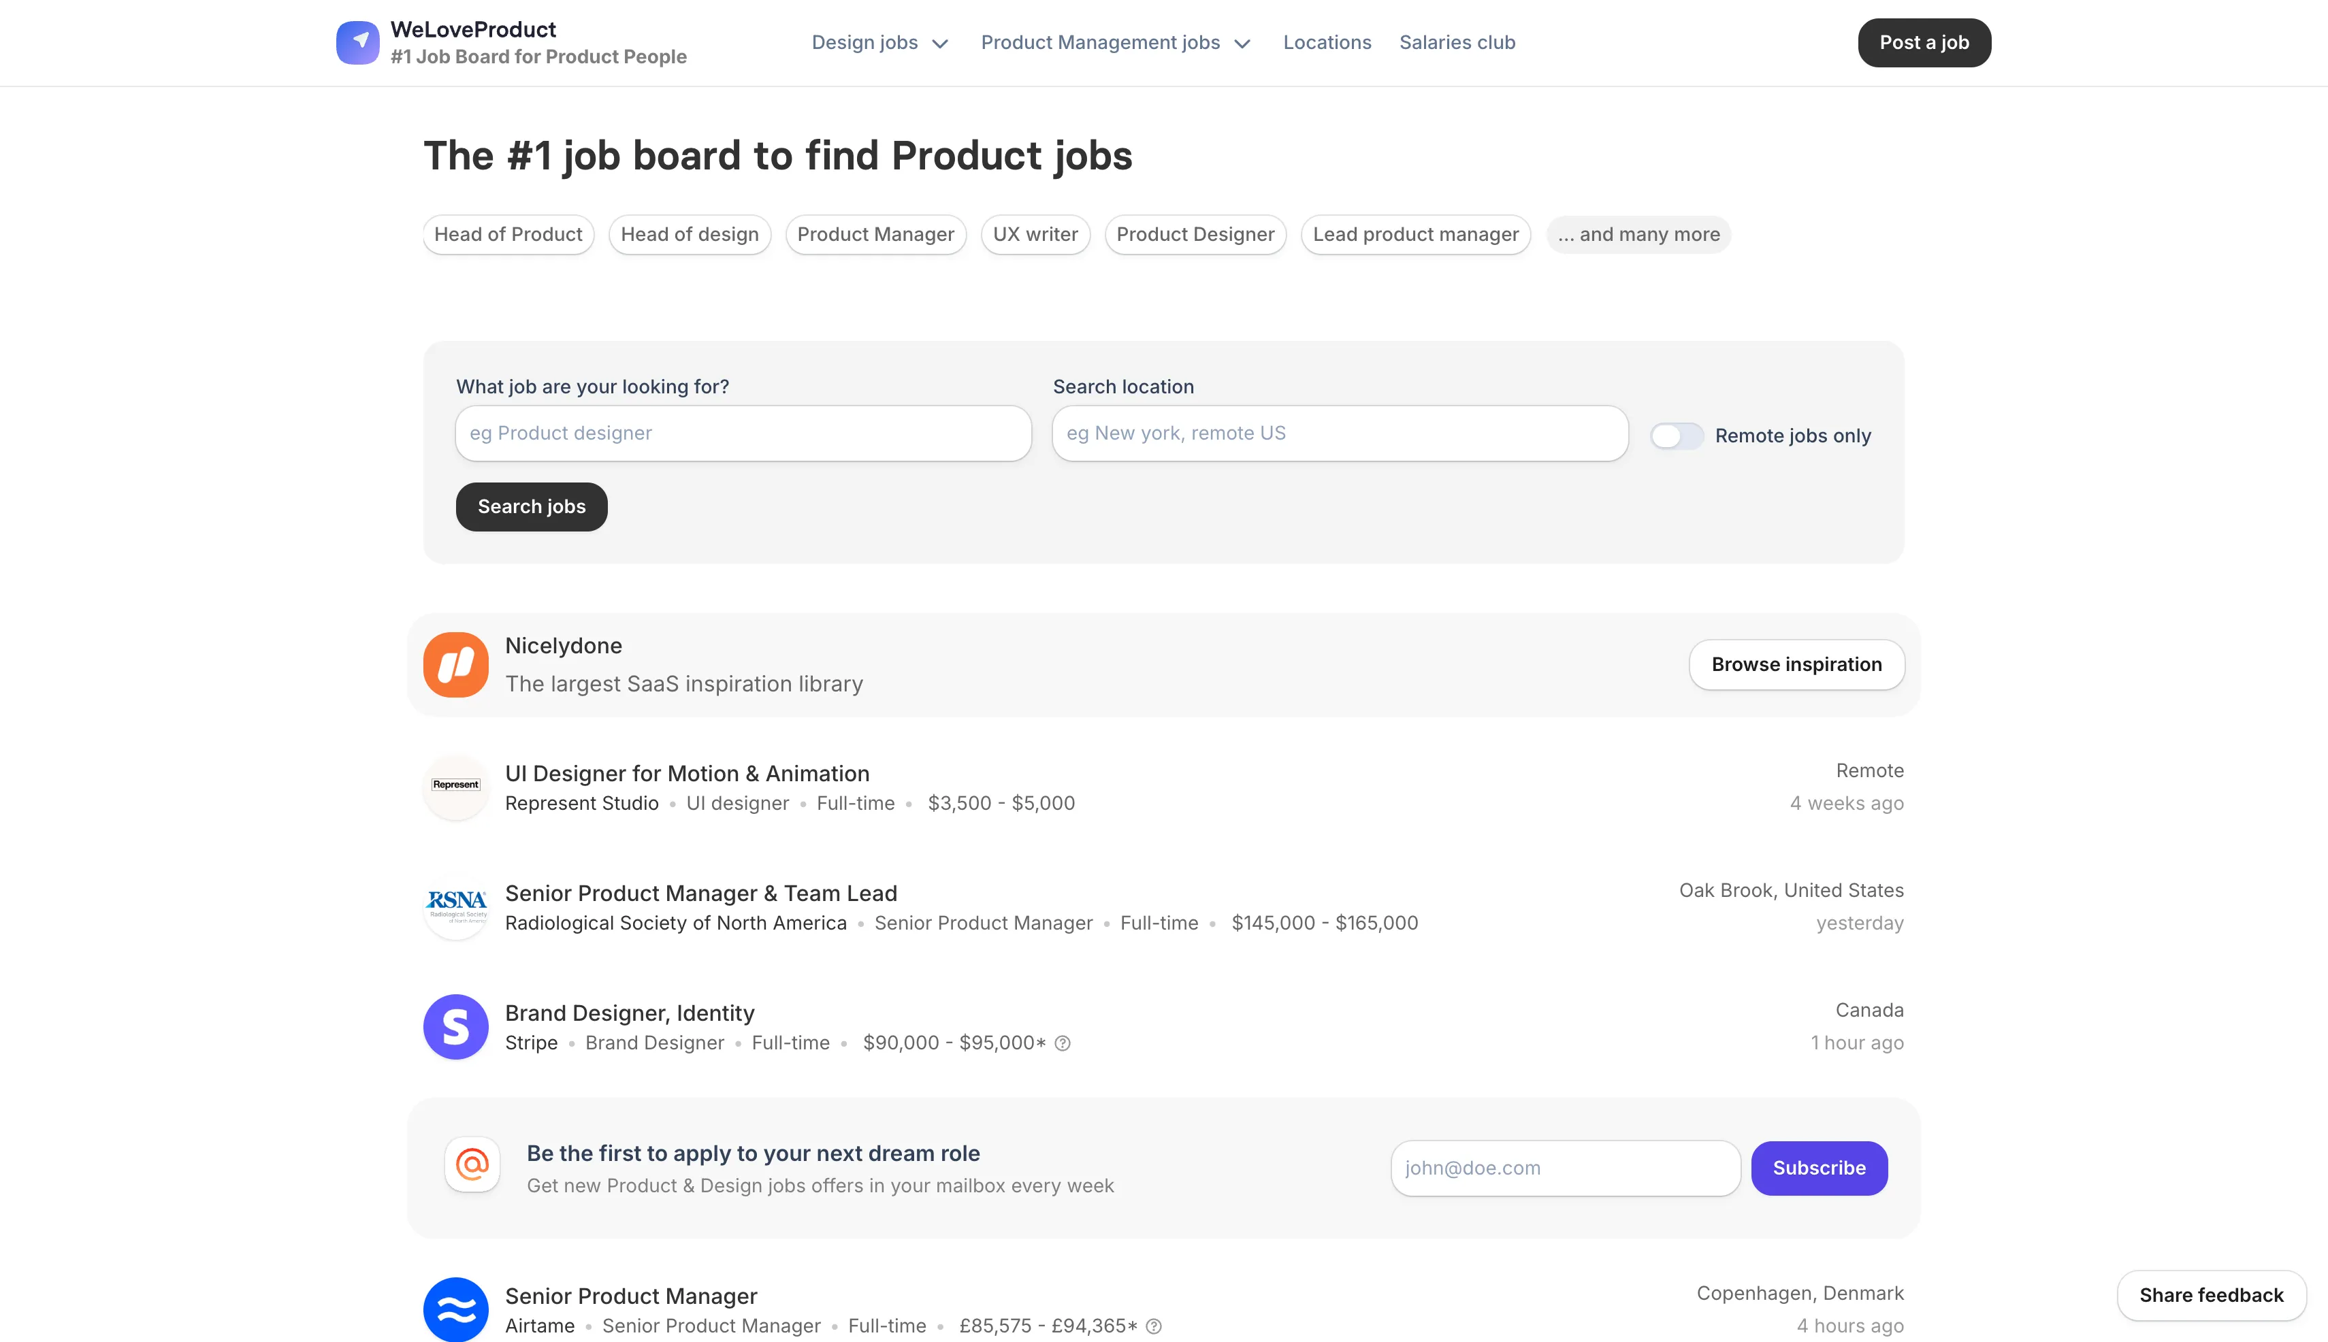Click the Represent Studio company logo
This screenshot has height=1342, width=2328.
tap(455, 786)
